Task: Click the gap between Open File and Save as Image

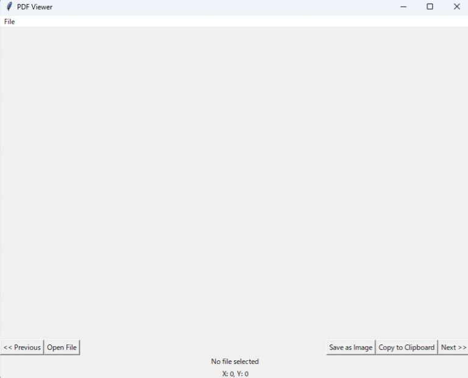Action: pyautogui.click(x=201, y=348)
